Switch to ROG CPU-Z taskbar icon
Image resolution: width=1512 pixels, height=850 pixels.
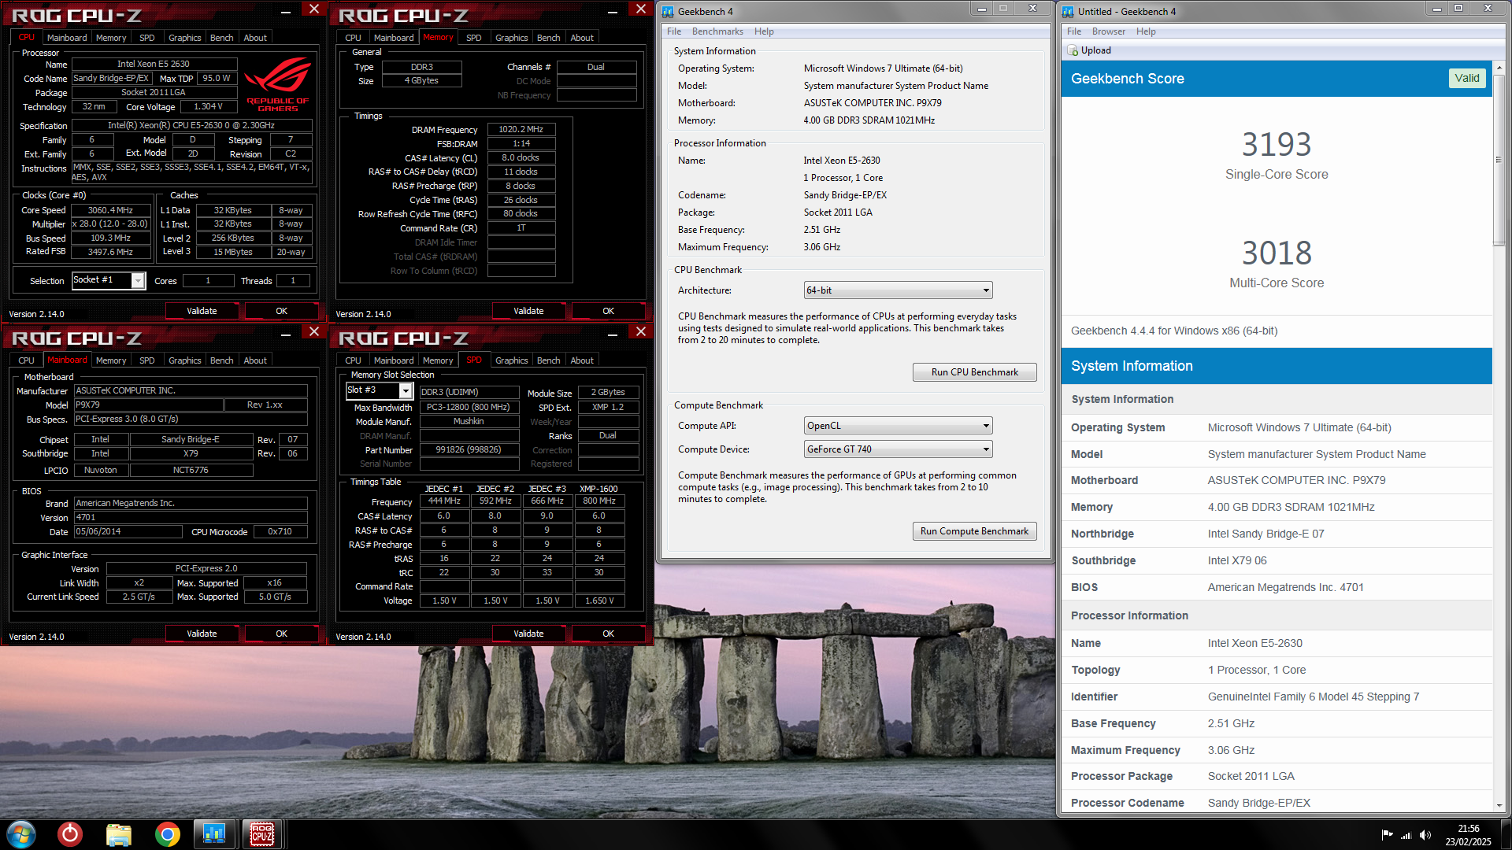[x=262, y=834]
